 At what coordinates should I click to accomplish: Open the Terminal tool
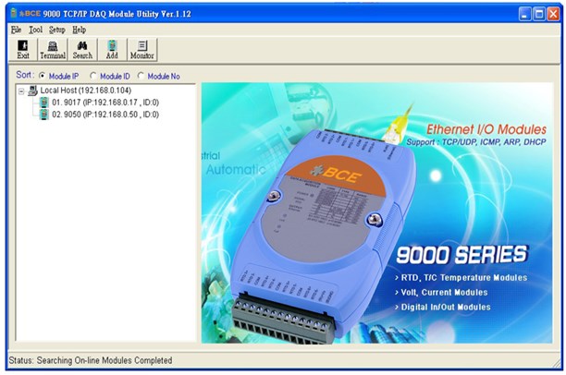coord(53,49)
